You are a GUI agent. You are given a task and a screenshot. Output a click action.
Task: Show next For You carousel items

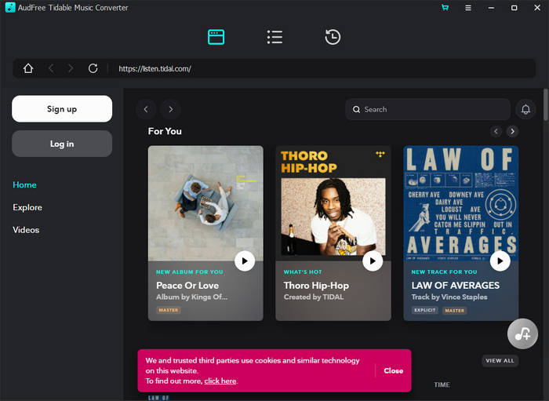(x=512, y=131)
